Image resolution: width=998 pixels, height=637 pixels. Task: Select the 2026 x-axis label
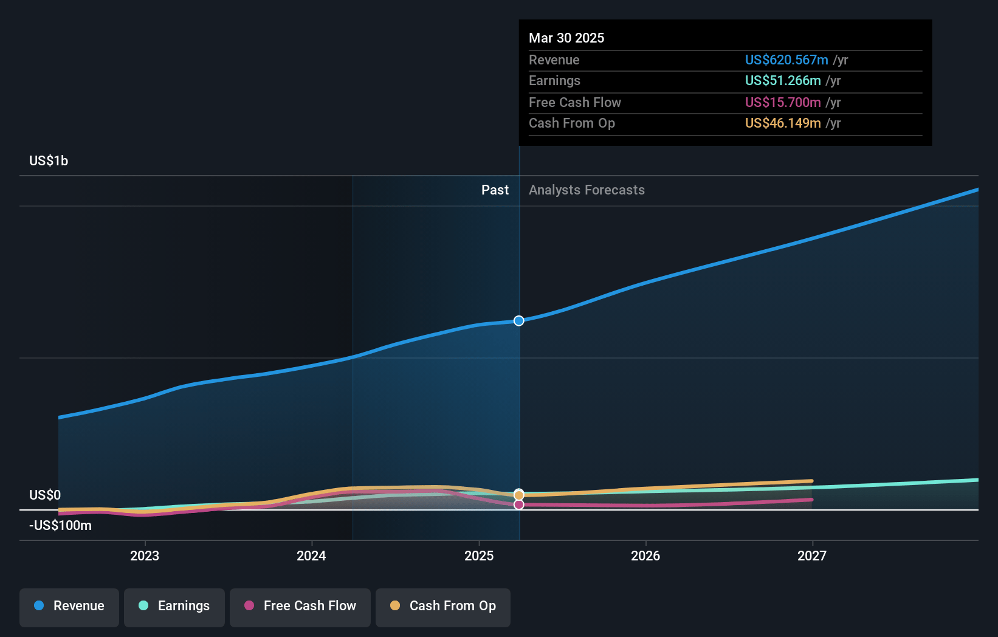pos(645,556)
